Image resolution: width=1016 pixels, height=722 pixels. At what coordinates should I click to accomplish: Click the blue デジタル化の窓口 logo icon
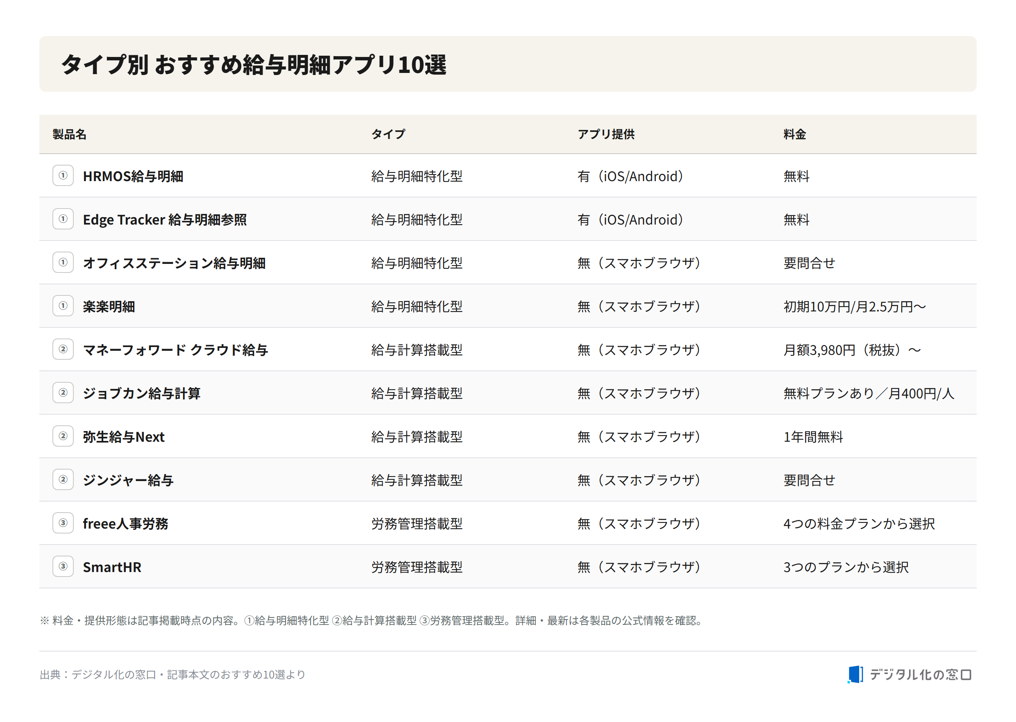pyautogui.click(x=855, y=674)
